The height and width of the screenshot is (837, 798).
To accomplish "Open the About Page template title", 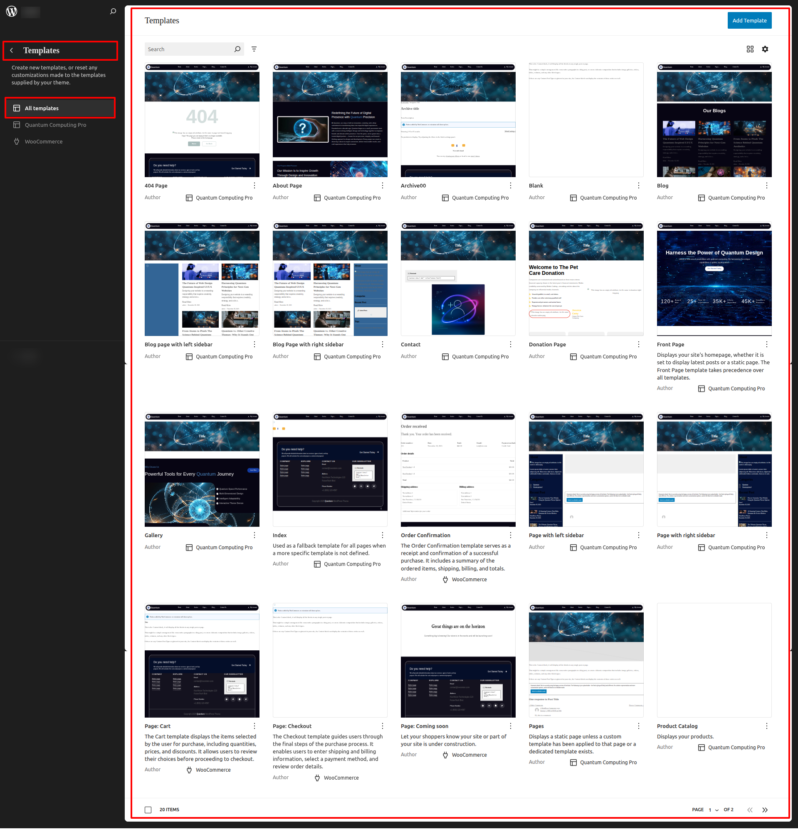I will coord(287,186).
